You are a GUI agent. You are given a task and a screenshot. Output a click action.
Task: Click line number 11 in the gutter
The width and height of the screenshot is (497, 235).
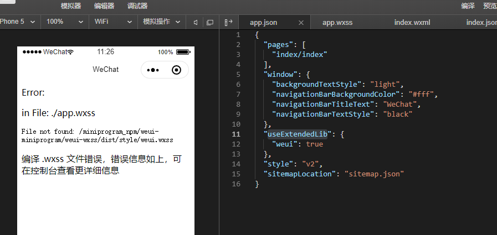pos(236,134)
